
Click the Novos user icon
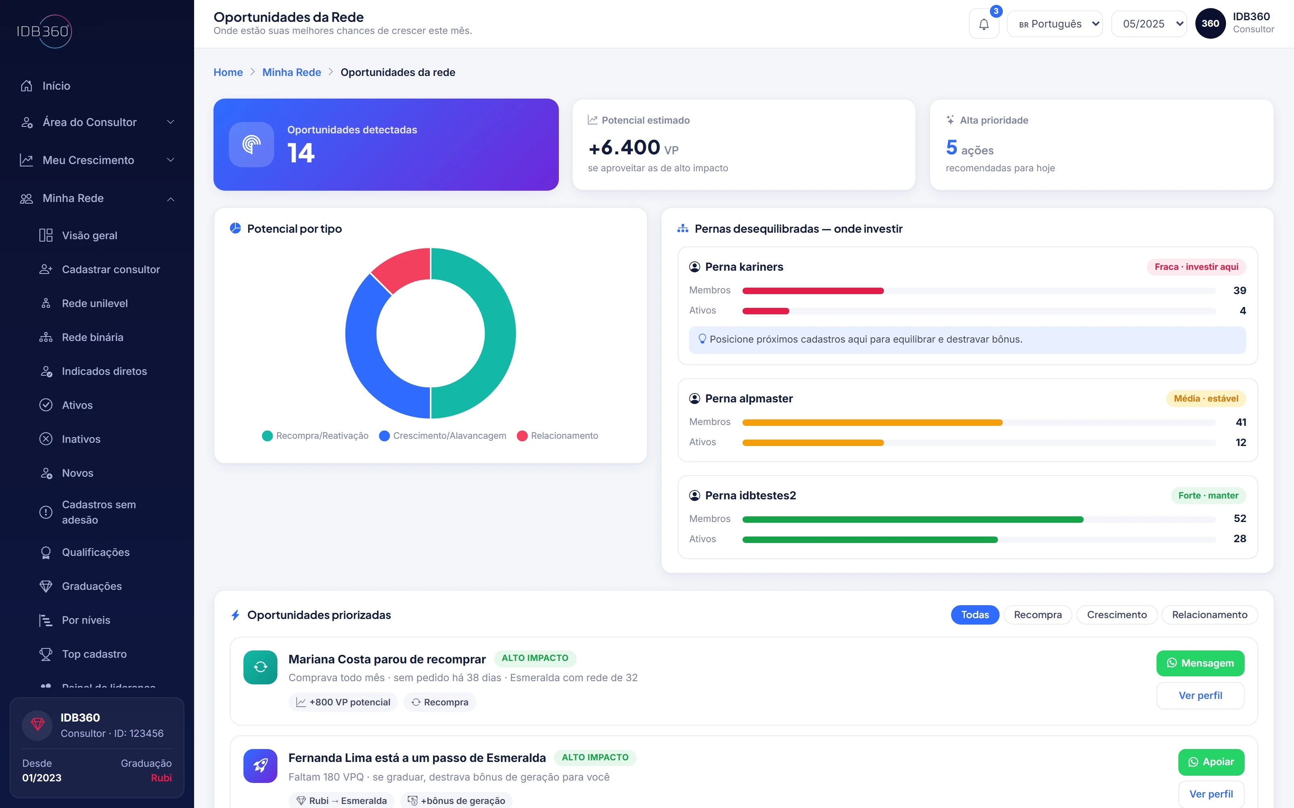pos(46,473)
